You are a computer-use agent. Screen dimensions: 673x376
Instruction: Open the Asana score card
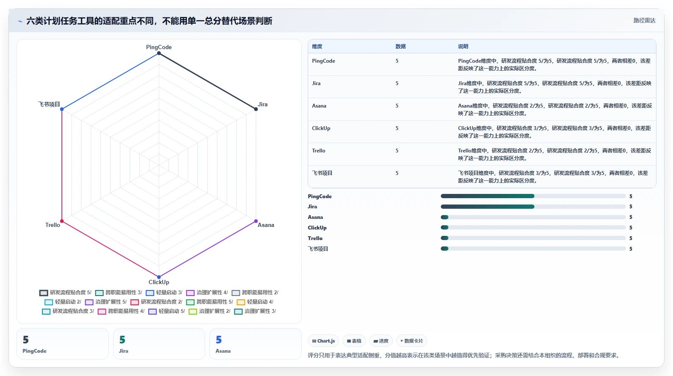click(255, 344)
